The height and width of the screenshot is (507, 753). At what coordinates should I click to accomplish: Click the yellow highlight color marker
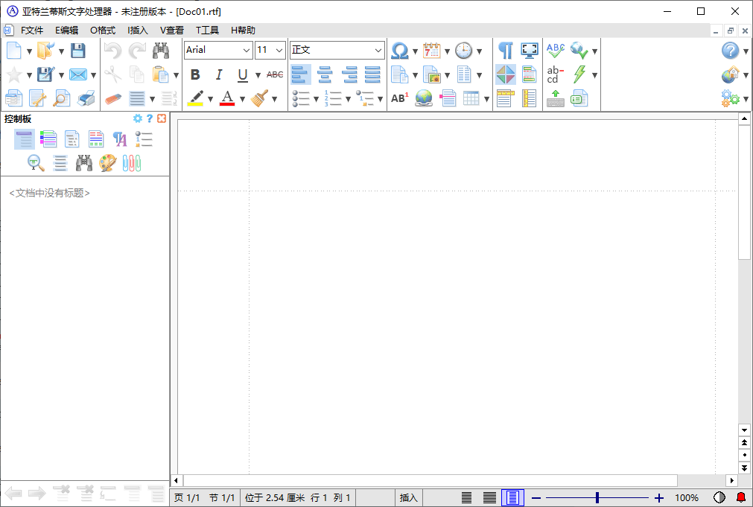(x=196, y=98)
